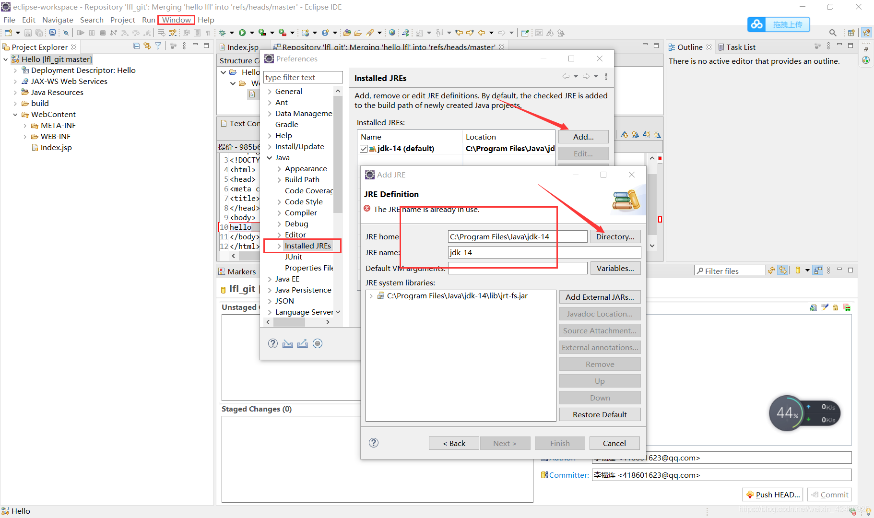Toggle Git Staging link with editor icon
Image resolution: width=874 pixels, height=518 pixels.
[x=783, y=271]
